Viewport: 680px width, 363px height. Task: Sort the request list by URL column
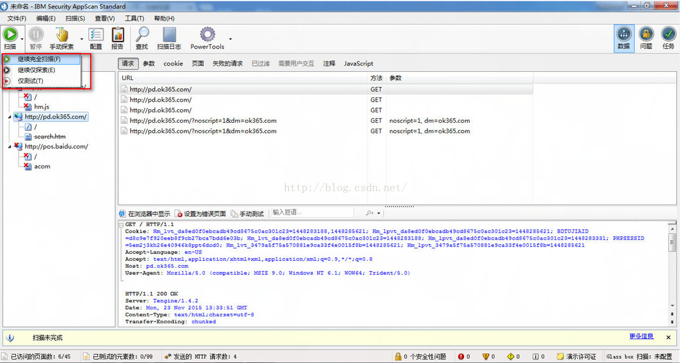243,78
